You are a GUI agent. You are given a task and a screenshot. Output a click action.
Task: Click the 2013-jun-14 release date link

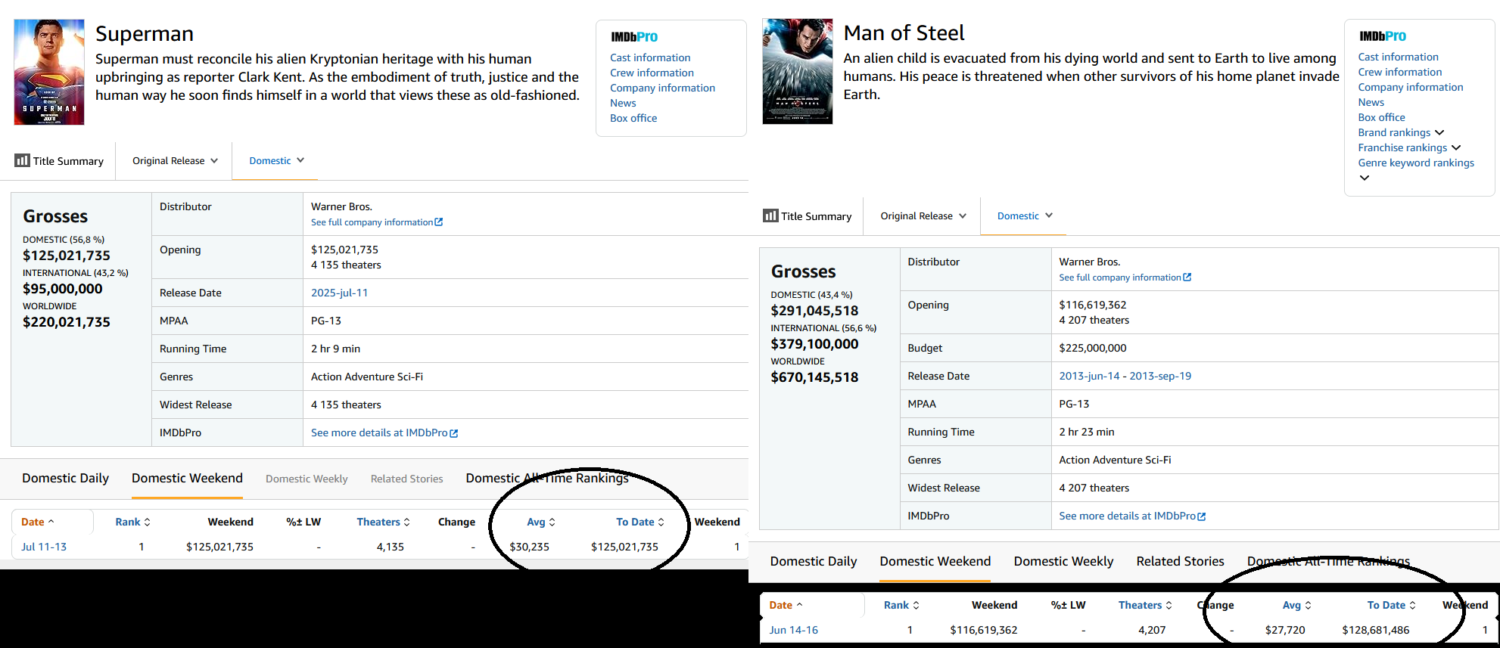[1089, 376]
